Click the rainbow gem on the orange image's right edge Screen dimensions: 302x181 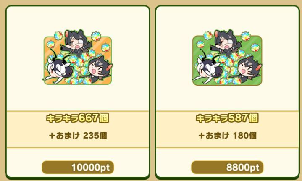tap(105, 48)
